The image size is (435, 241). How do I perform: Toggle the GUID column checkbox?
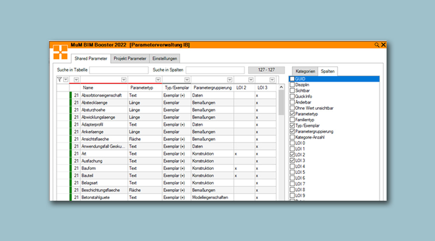tap(292, 79)
